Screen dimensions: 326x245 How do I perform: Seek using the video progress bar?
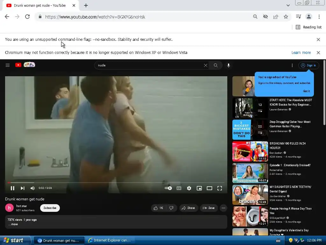click(x=116, y=183)
